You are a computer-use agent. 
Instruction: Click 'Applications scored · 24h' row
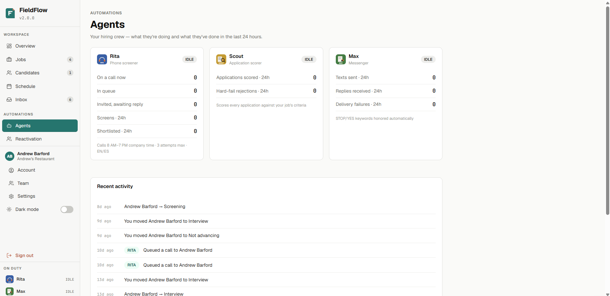pos(266,78)
